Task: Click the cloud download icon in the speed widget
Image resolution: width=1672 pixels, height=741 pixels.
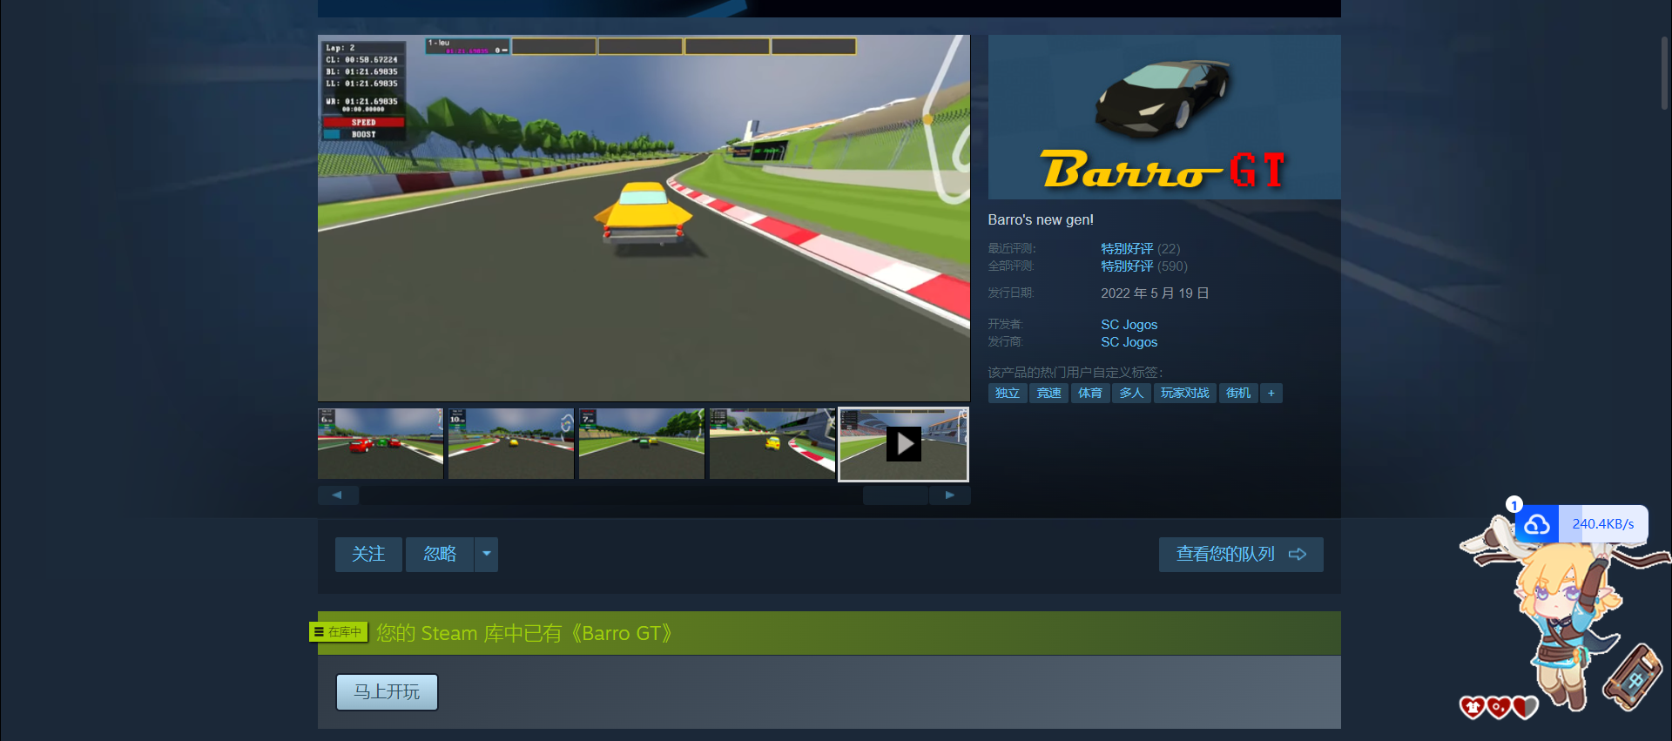Action: tap(1537, 524)
